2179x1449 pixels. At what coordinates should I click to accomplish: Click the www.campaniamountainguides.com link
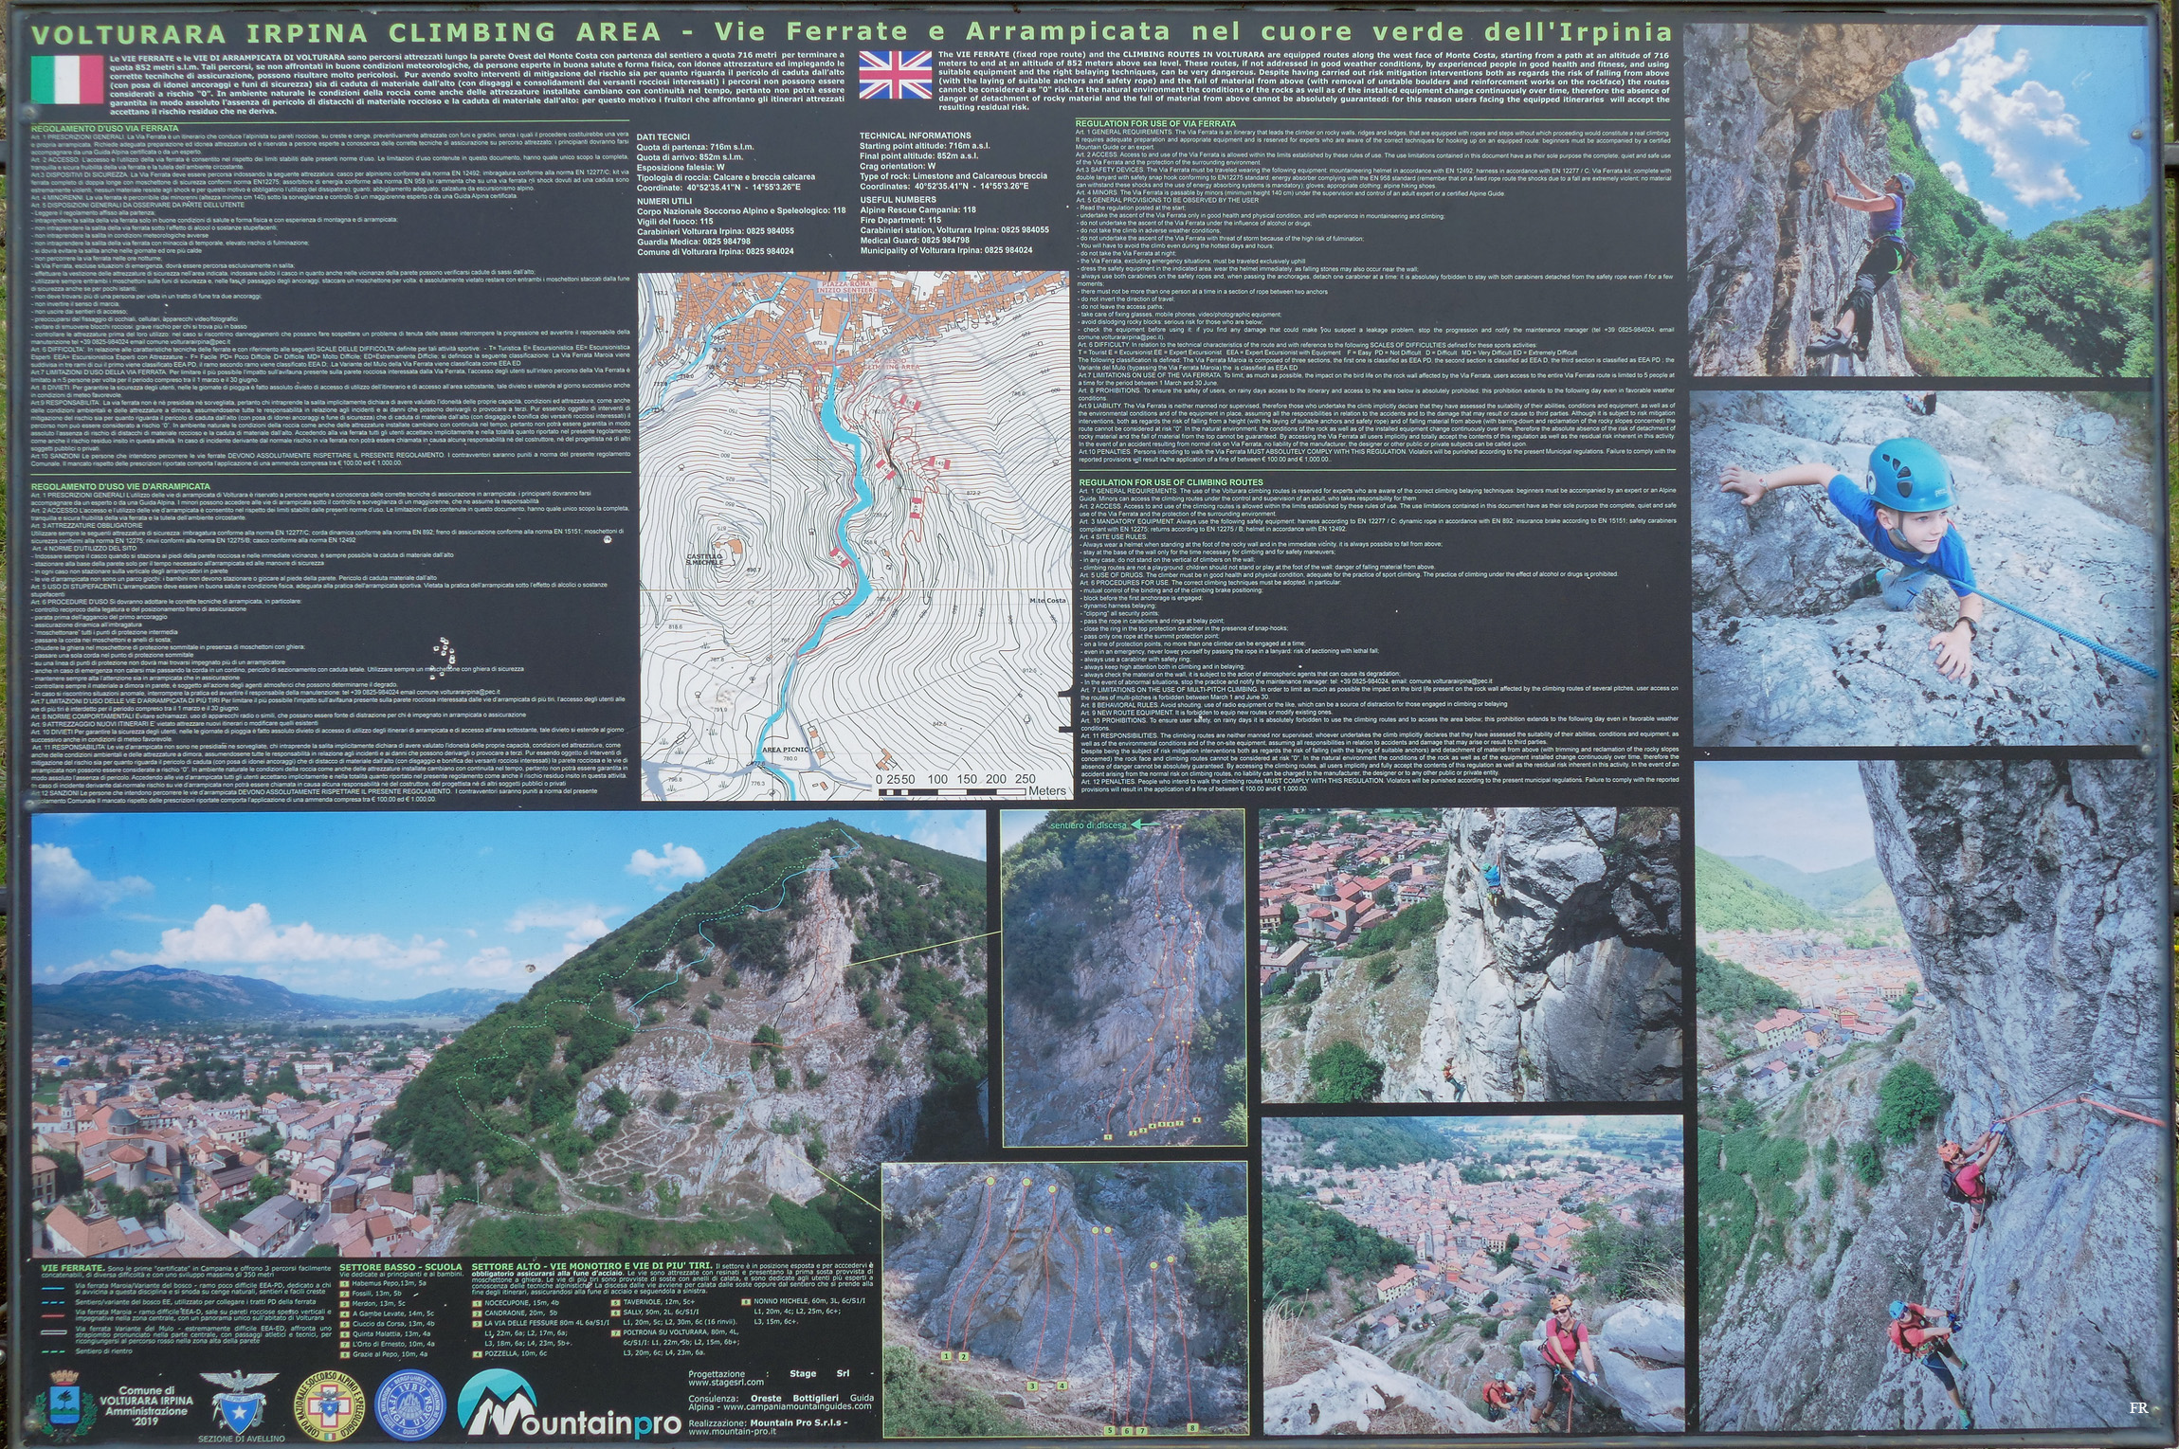click(797, 1406)
